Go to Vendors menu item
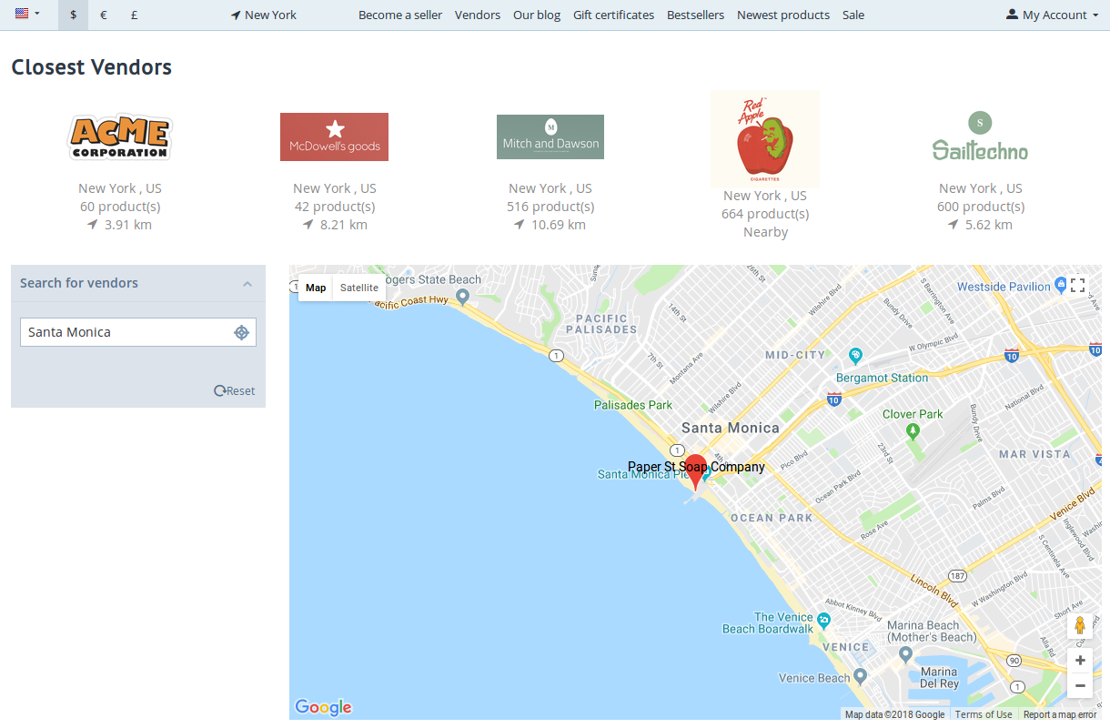The height and width of the screenshot is (728, 1110). (x=478, y=15)
